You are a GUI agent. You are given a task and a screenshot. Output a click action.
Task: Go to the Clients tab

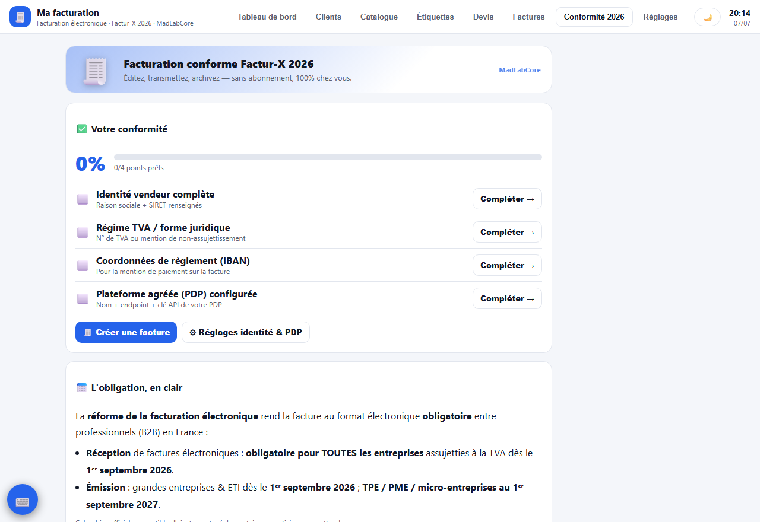(x=328, y=17)
